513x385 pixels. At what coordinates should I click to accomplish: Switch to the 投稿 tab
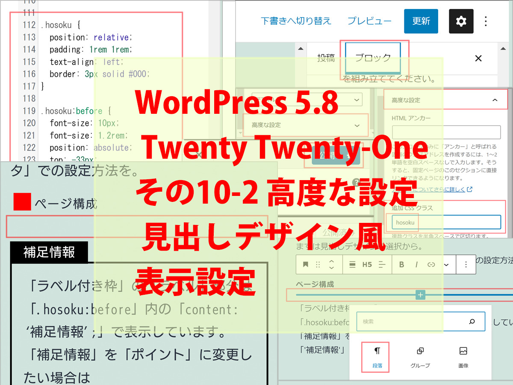pos(326,58)
